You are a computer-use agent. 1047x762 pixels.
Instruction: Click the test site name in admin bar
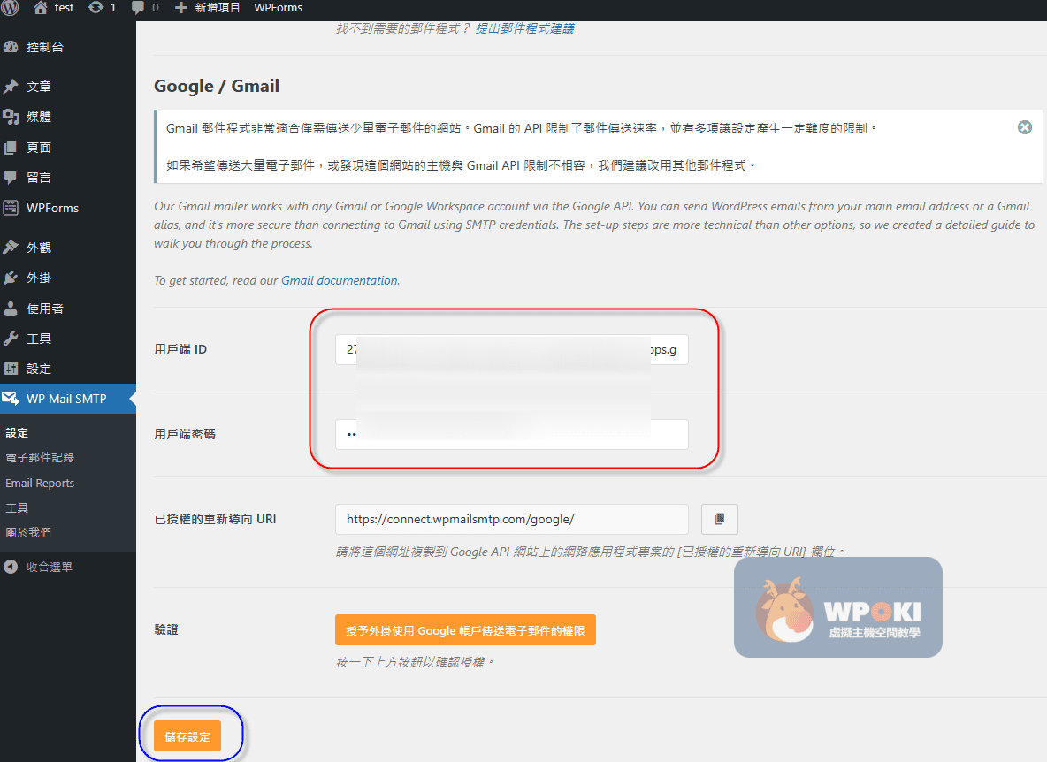point(64,7)
